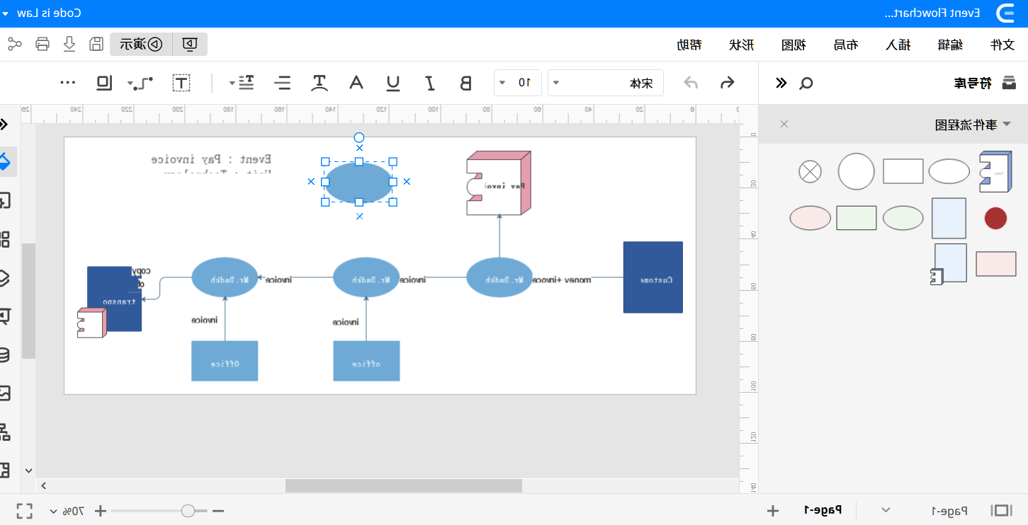Open the 文件 menu

[1002, 45]
